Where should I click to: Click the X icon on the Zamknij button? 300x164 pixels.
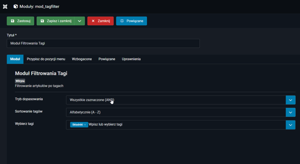tap(93, 21)
